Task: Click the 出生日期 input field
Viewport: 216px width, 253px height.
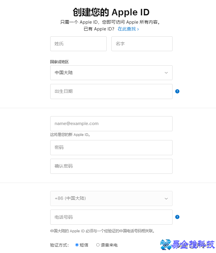Action: click(x=111, y=91)
